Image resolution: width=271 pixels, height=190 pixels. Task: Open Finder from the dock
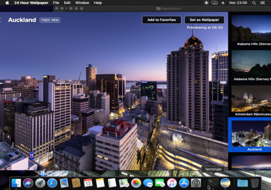tap(16, 183)
